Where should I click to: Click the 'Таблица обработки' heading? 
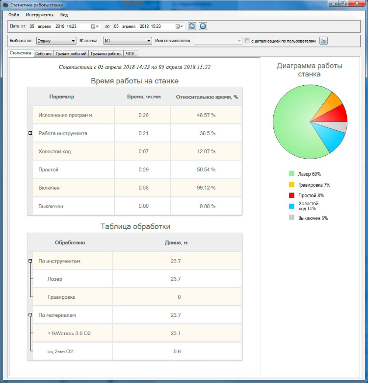coord(135,226)
